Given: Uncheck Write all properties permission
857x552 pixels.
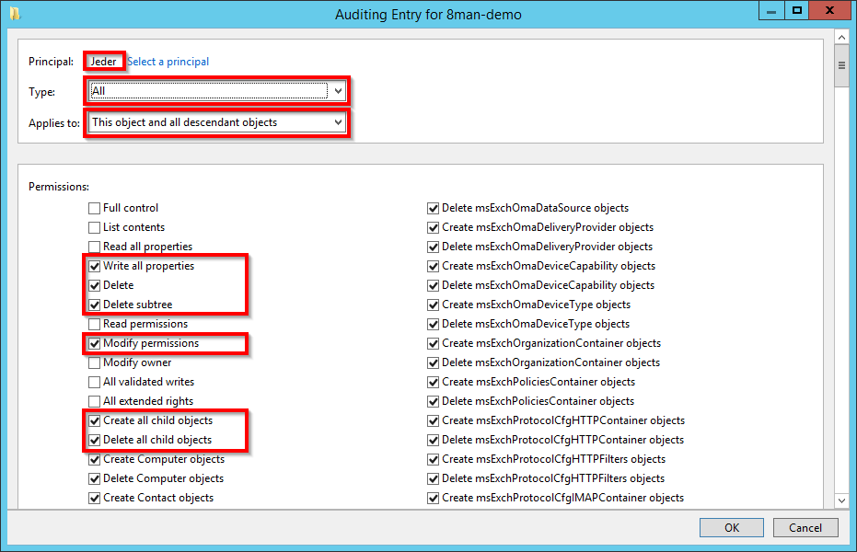Looking at the screenshot, I should click(95, 266).
